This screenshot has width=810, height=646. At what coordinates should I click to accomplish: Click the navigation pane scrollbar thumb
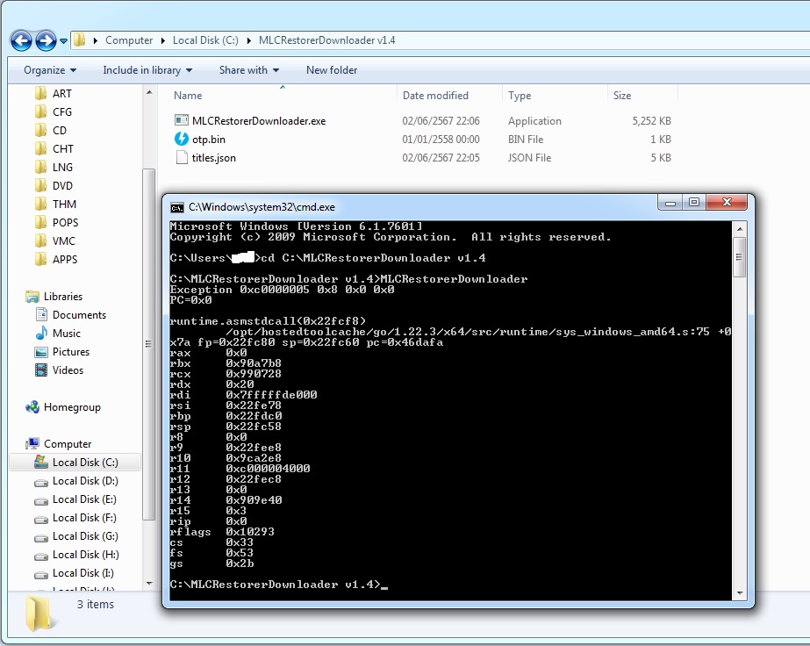[149, 344]
